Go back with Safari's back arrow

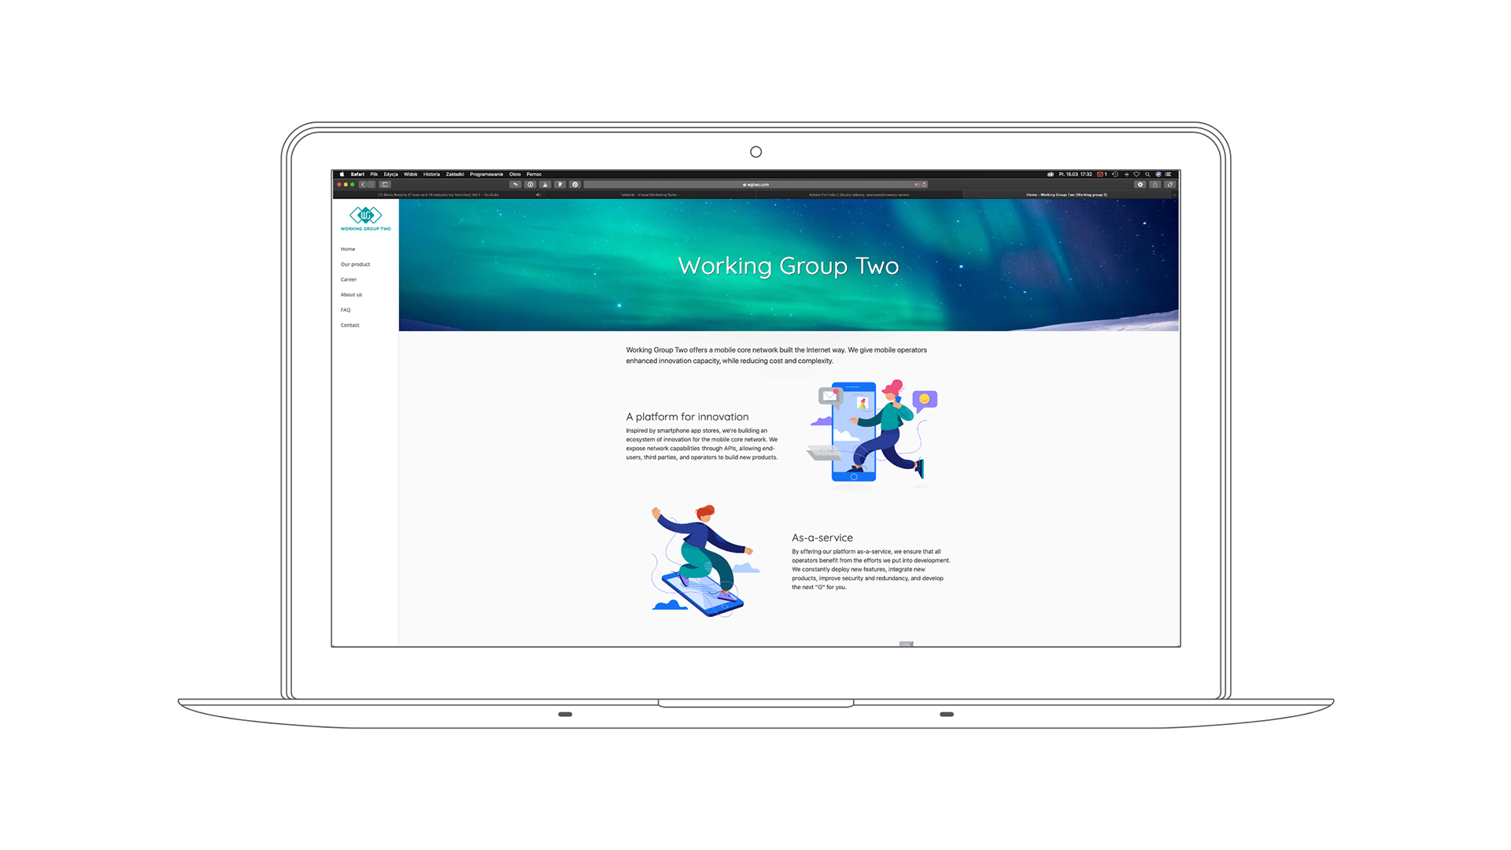tap(363, 184)
